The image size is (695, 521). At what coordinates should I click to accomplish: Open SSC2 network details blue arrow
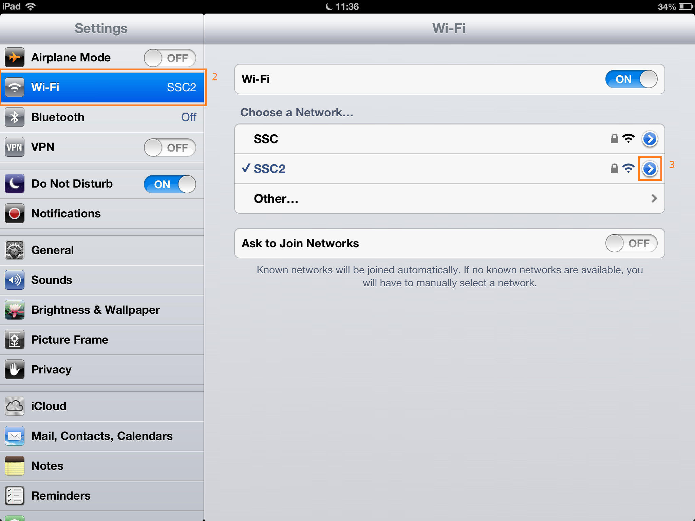[x=650, y=169]
